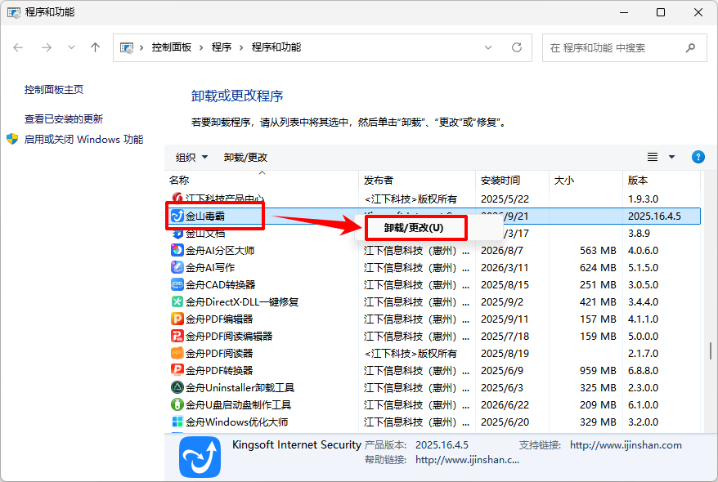Click the 金舟CAD转换器 program icon
The image size is (718, 482).
tap(177, 284)
